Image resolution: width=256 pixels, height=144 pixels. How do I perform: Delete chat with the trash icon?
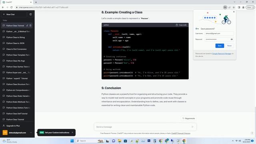[30, 26]
